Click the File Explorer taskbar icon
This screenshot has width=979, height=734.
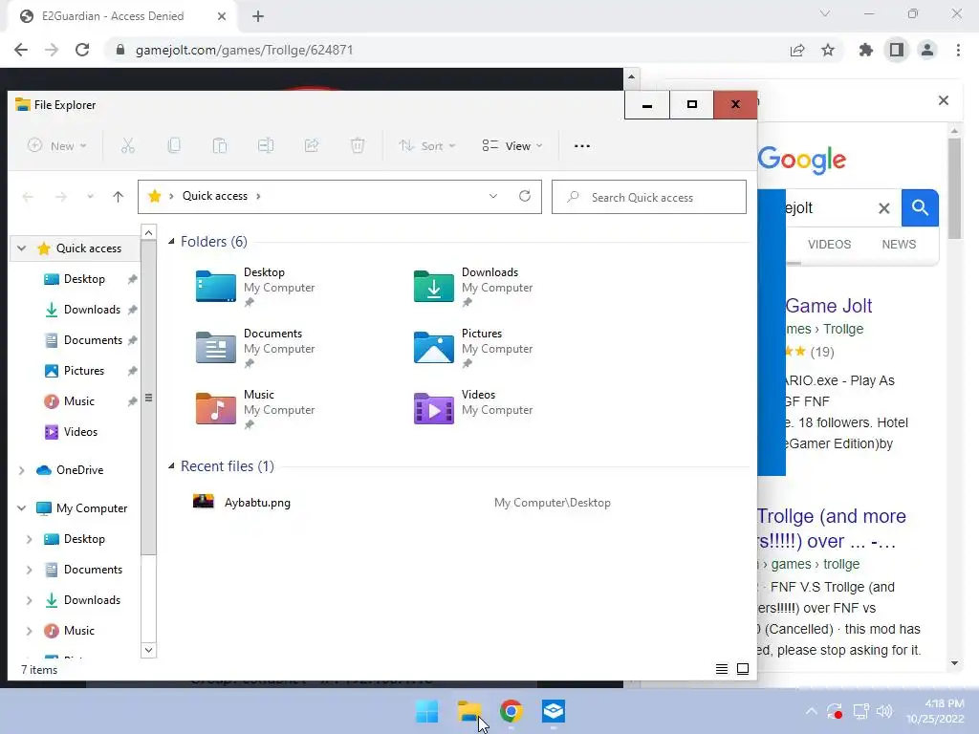coord(468,711)
